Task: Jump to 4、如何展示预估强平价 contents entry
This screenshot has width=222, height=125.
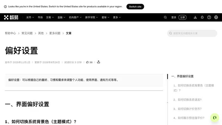Action: click(189, 118)
